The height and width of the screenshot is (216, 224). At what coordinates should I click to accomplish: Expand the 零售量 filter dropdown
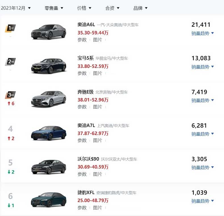(54, 8)
